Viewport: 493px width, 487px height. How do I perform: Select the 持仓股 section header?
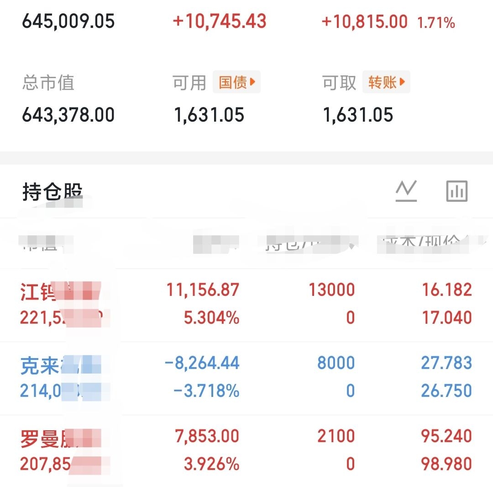[52, 192]
